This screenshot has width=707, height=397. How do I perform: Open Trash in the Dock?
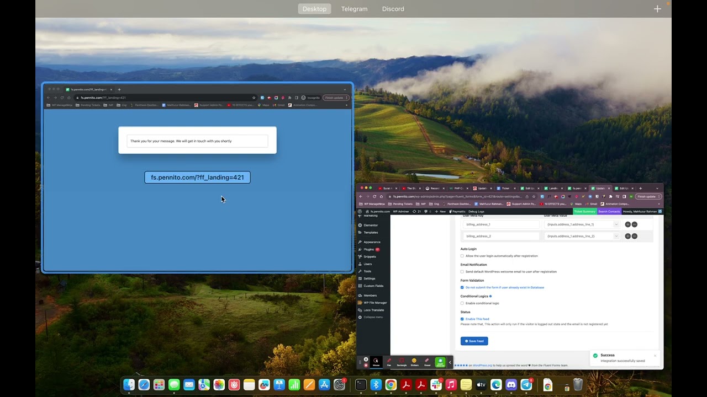coord(578,384)
